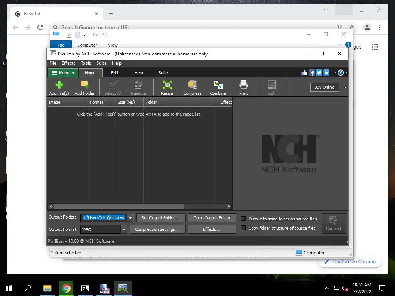Expand the This PC ribbon chevron
395x296 pixels.
pyautogui.click(x=339, y=45)
